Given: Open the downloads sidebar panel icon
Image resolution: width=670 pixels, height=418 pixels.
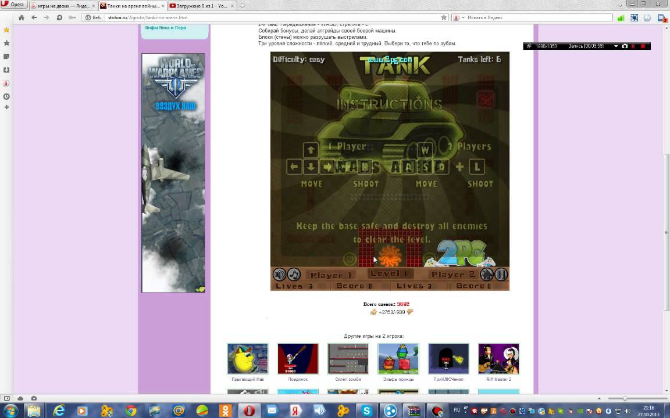Looking at the screenshot, I should pos(6,70).
